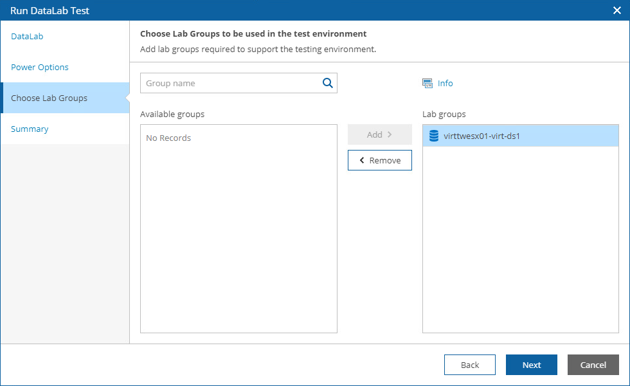Screen dimensions: 630x386
Task: Click the Remove button
Action: (x=379, y=160)
